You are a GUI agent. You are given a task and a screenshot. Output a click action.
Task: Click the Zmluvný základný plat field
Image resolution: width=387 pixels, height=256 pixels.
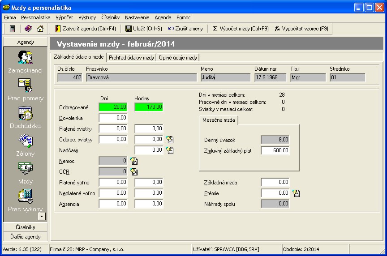point(275,151)
